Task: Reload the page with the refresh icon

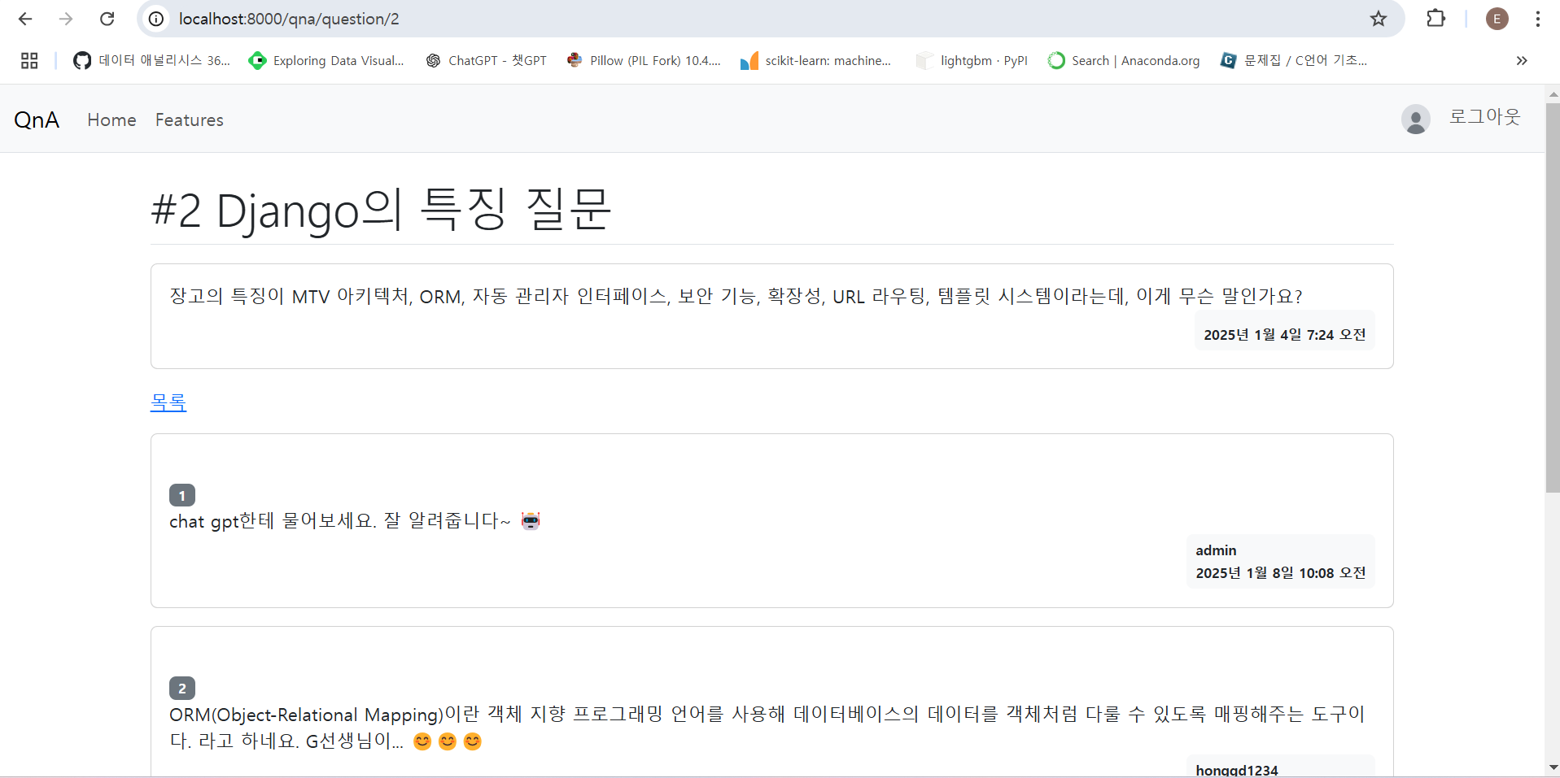Action: [x=107, y=19]
